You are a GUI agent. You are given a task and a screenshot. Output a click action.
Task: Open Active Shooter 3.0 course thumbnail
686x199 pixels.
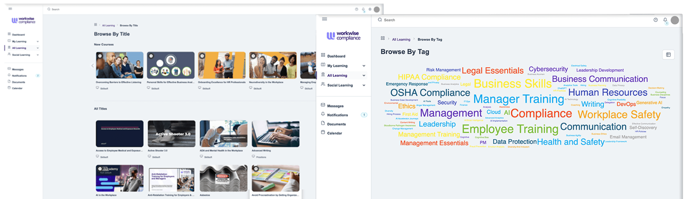(x=171, y=134)
